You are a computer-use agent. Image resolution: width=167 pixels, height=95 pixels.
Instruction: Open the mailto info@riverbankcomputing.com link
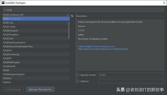(96, 46)
